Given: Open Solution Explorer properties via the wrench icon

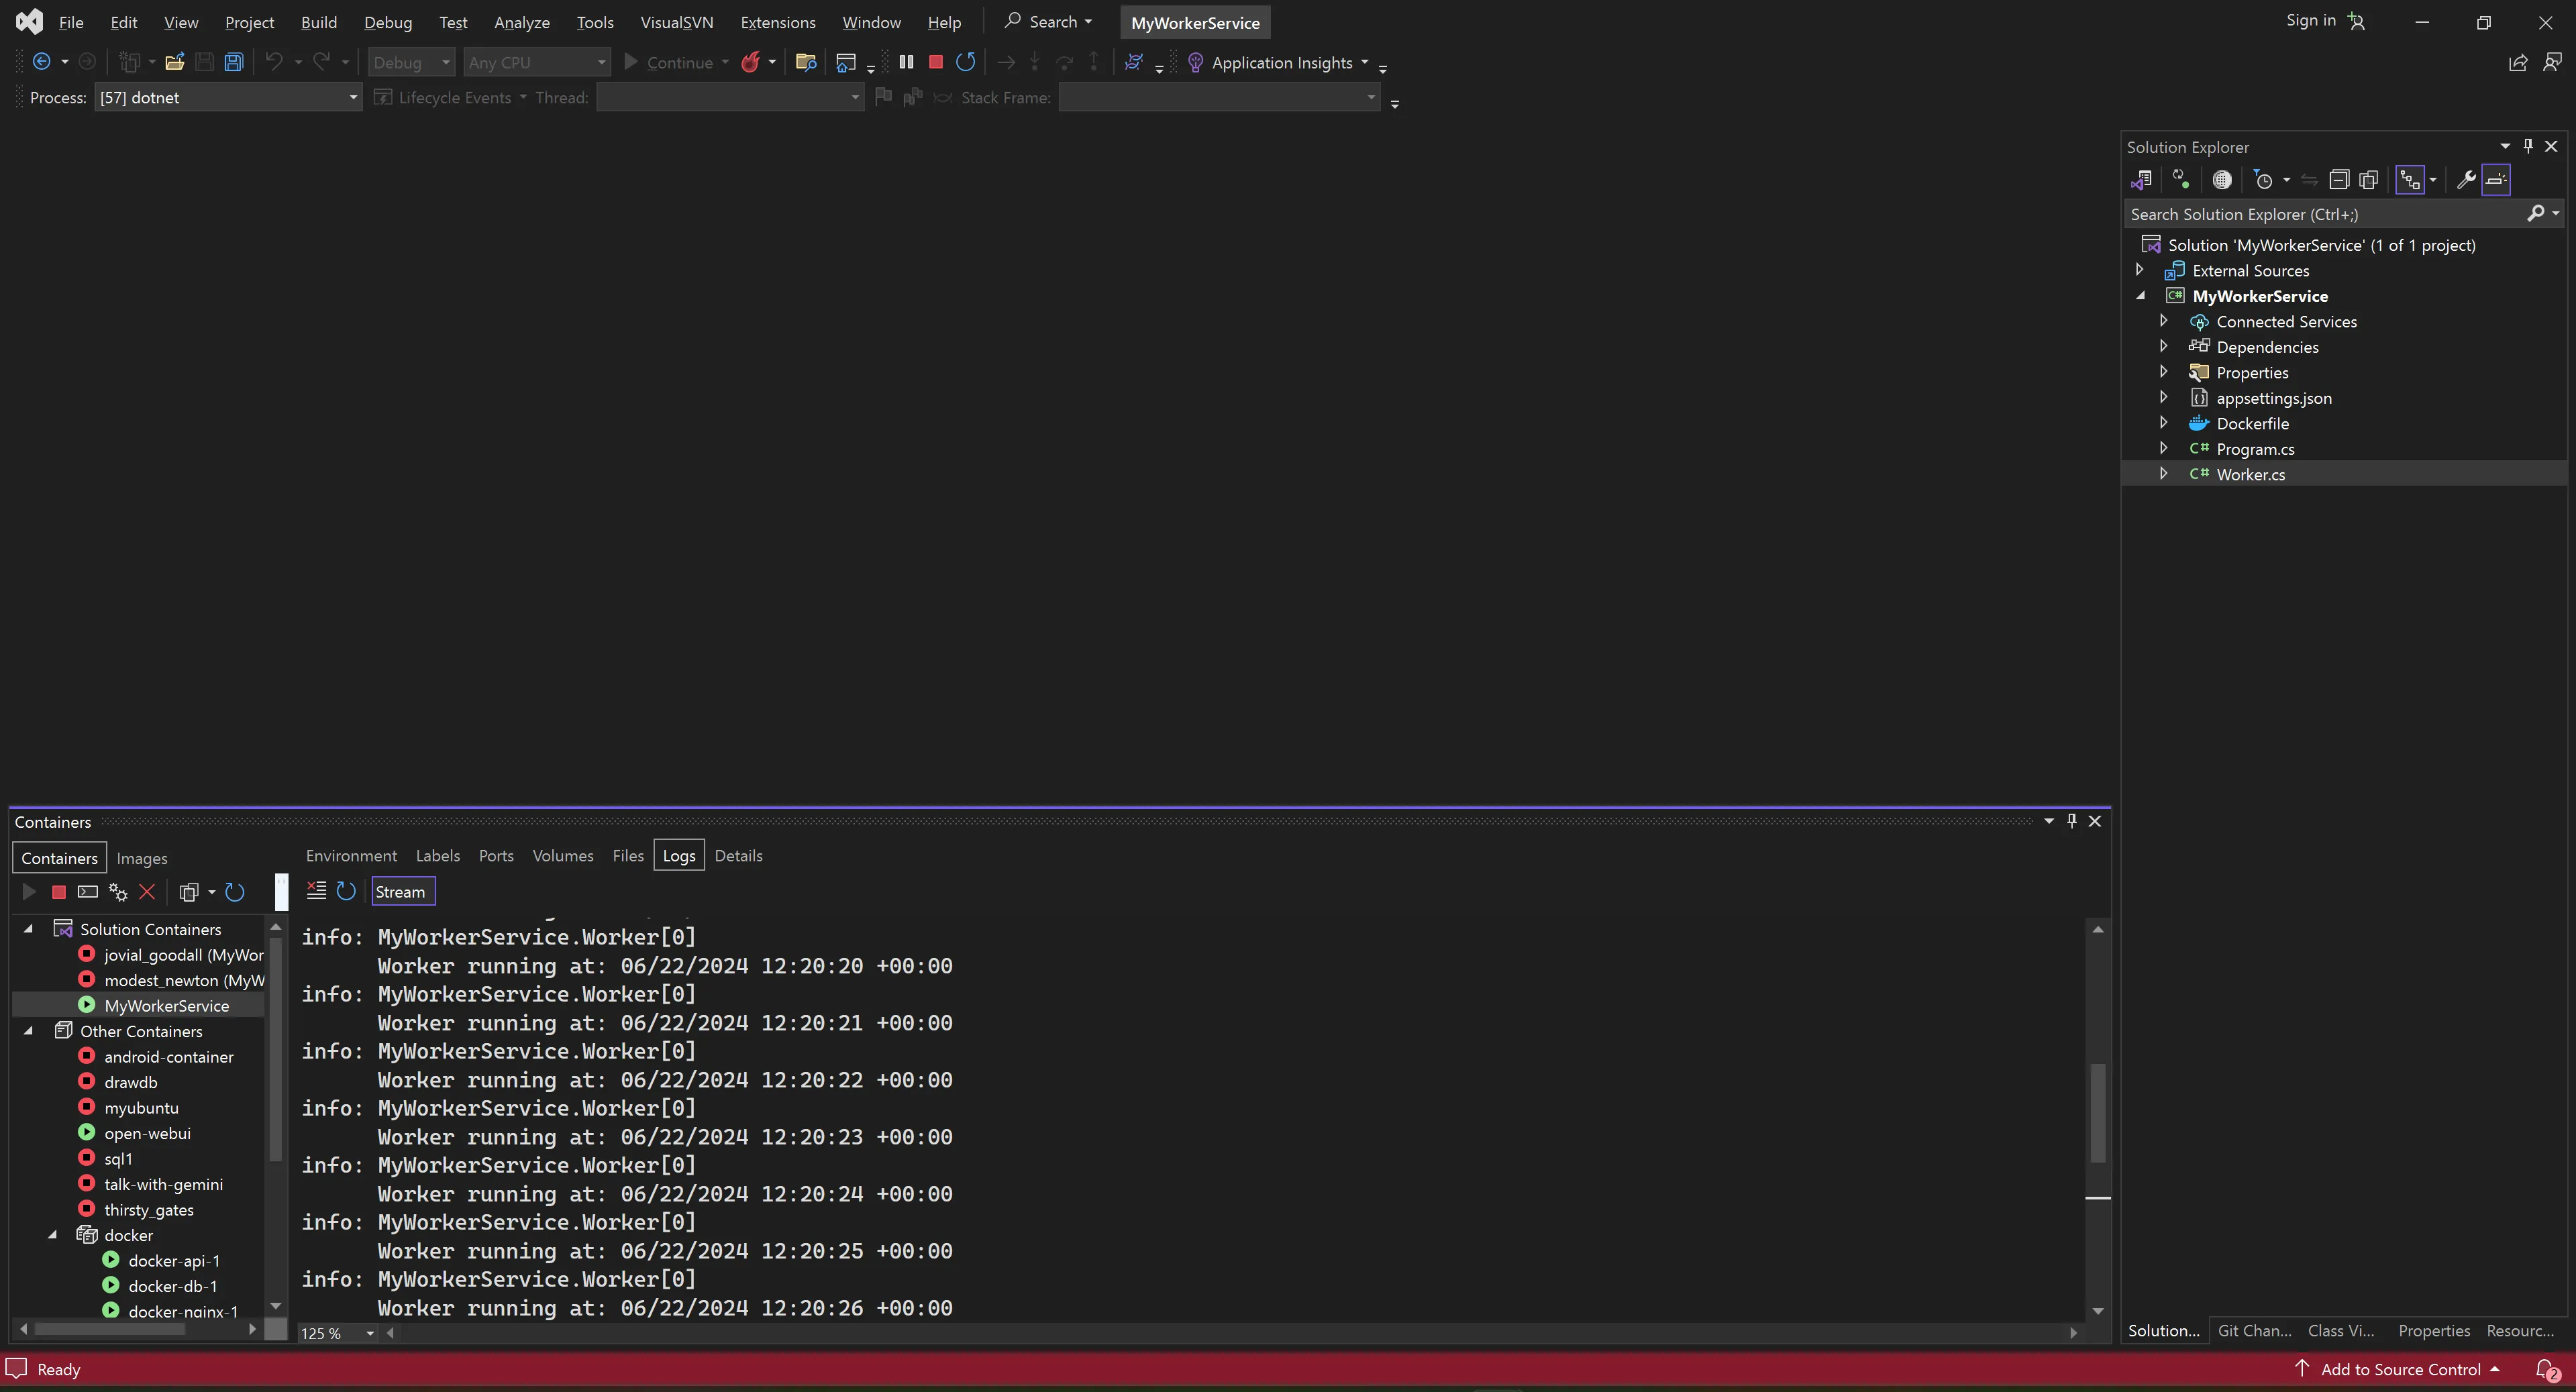Looking at the screenshot, I should (2466, 180).
